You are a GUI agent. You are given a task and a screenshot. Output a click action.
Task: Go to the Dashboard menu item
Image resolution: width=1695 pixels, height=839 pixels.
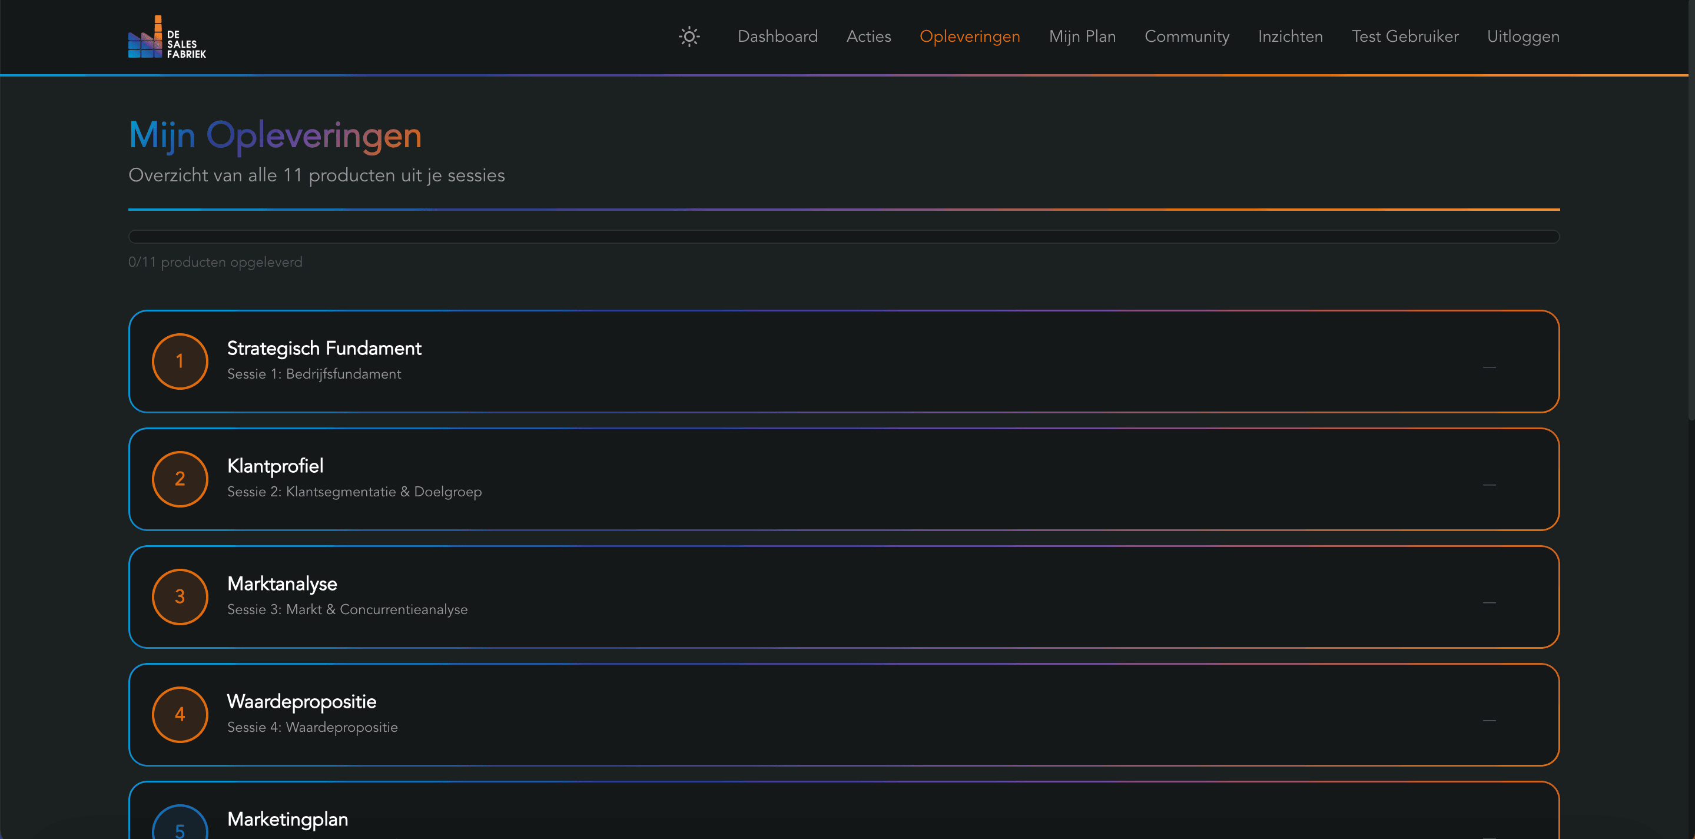click(x=777, y=36)
